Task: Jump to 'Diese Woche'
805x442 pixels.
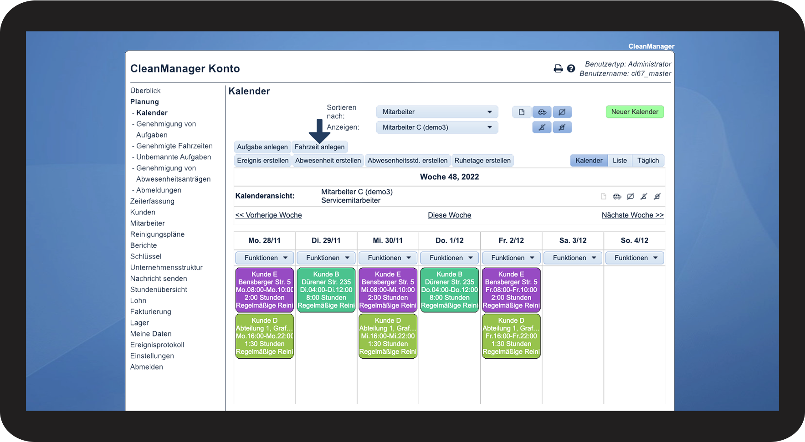Action: click(x=450, y=215)
